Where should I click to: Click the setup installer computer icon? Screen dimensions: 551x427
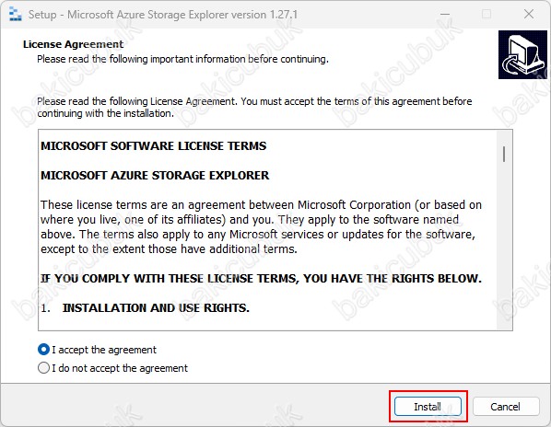click(522, 54)
